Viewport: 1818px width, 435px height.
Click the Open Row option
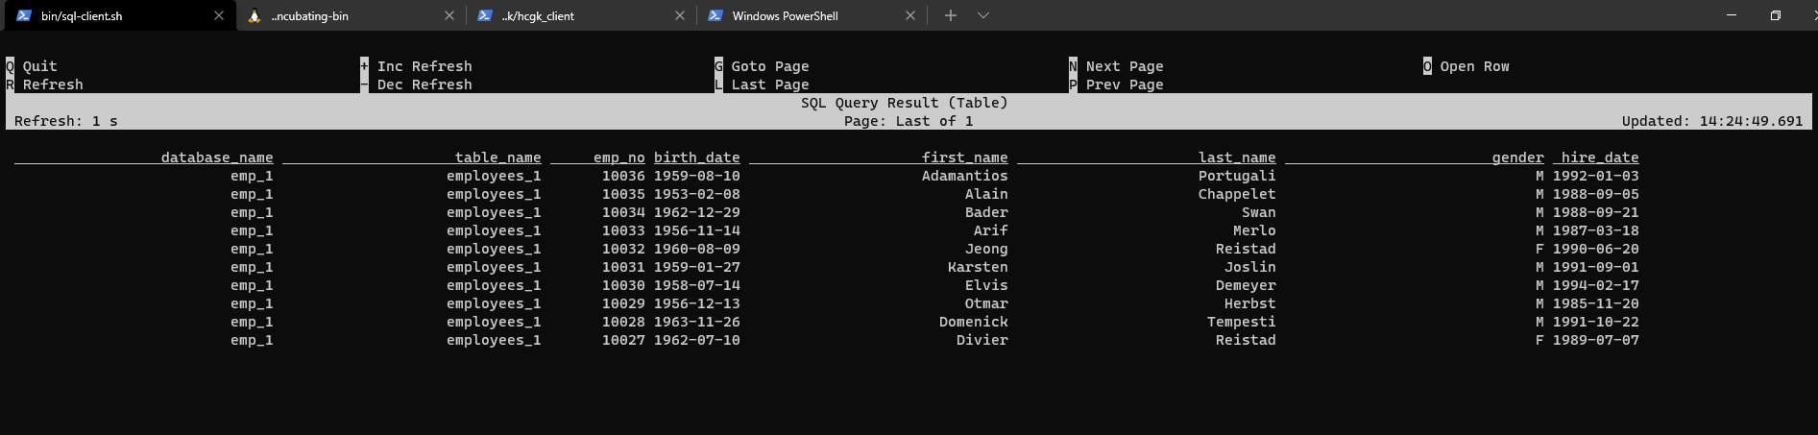(1474, 66)
